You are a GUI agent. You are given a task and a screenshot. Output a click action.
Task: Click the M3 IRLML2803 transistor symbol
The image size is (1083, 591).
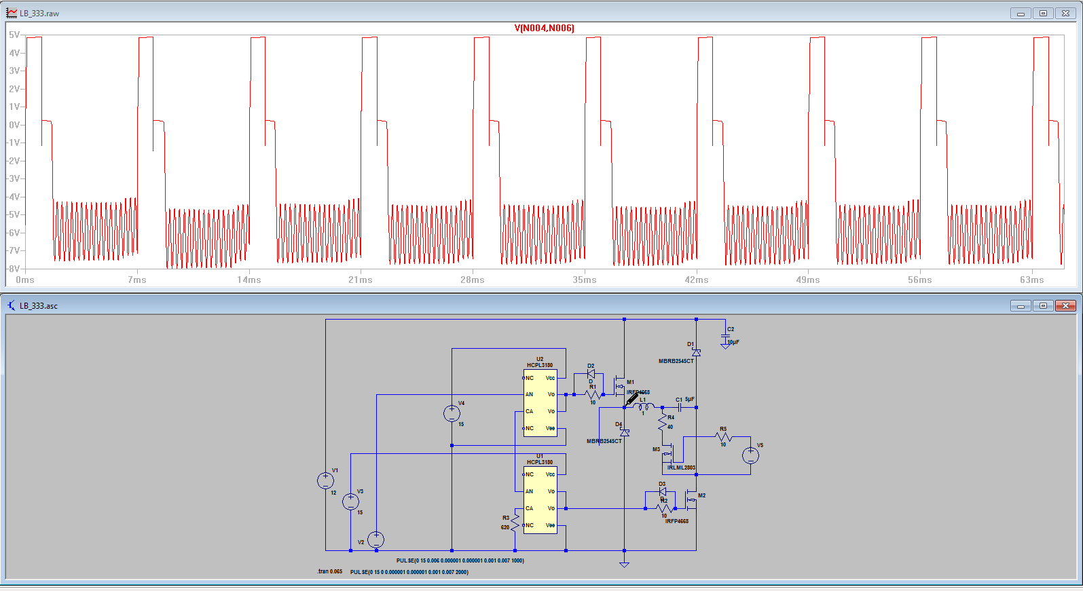(668, 454)
